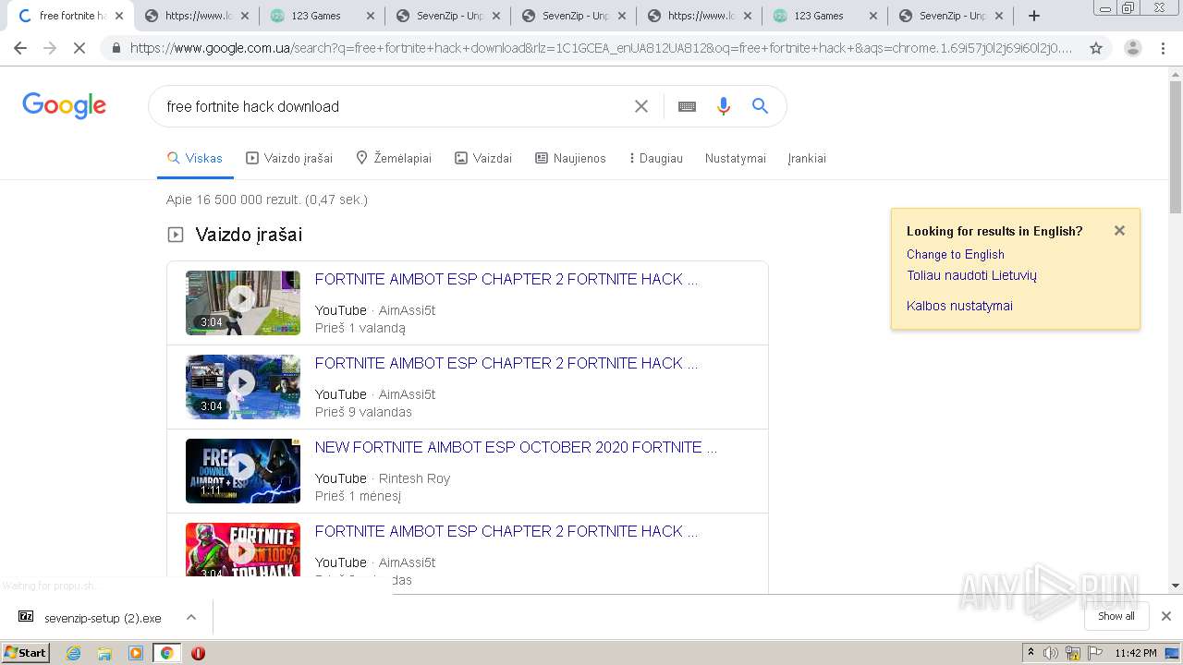Open NEW FORTNITE AIMBOT ESP OCTOBER 2020 link
1183x665 pixels.
pos(516,447)
